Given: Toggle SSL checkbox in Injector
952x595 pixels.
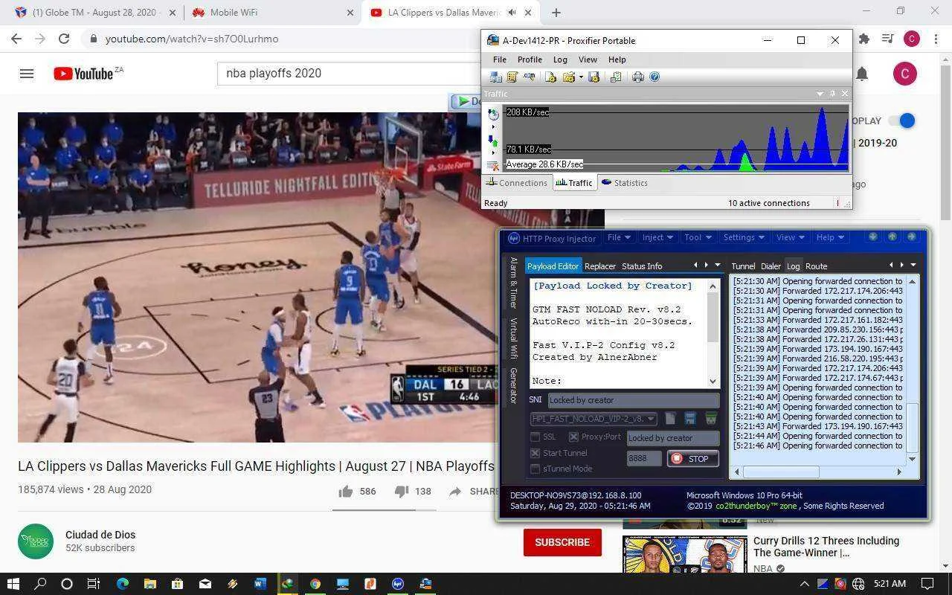Looking at the screenshot, I should pos(535,437).
